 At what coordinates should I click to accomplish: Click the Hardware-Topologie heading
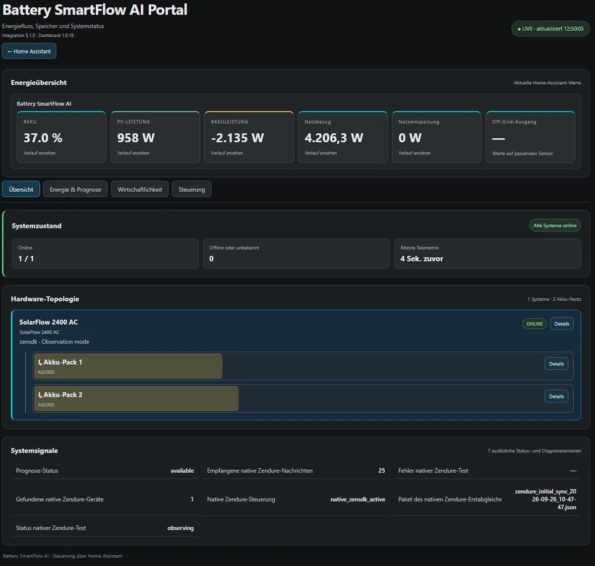[45, 299]
